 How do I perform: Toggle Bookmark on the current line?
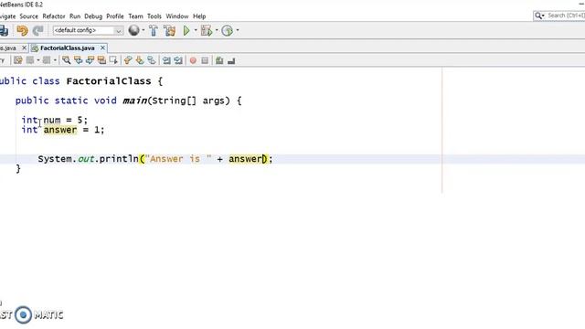(152, 60)
